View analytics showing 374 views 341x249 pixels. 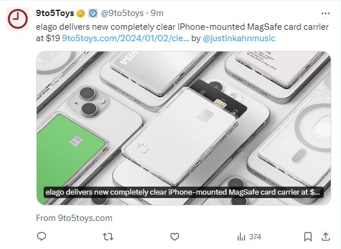click(249, 236)
